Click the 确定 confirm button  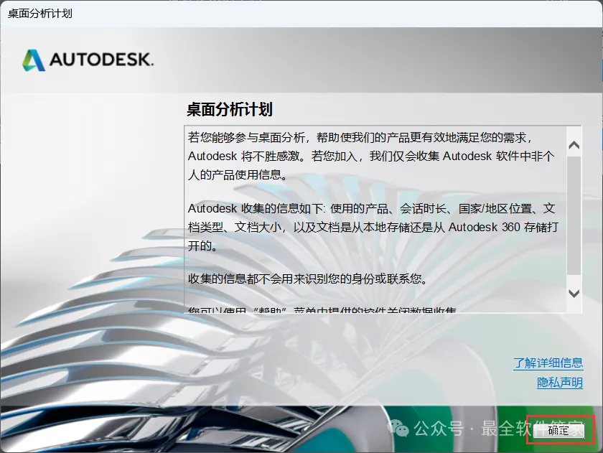pos(558,430)
